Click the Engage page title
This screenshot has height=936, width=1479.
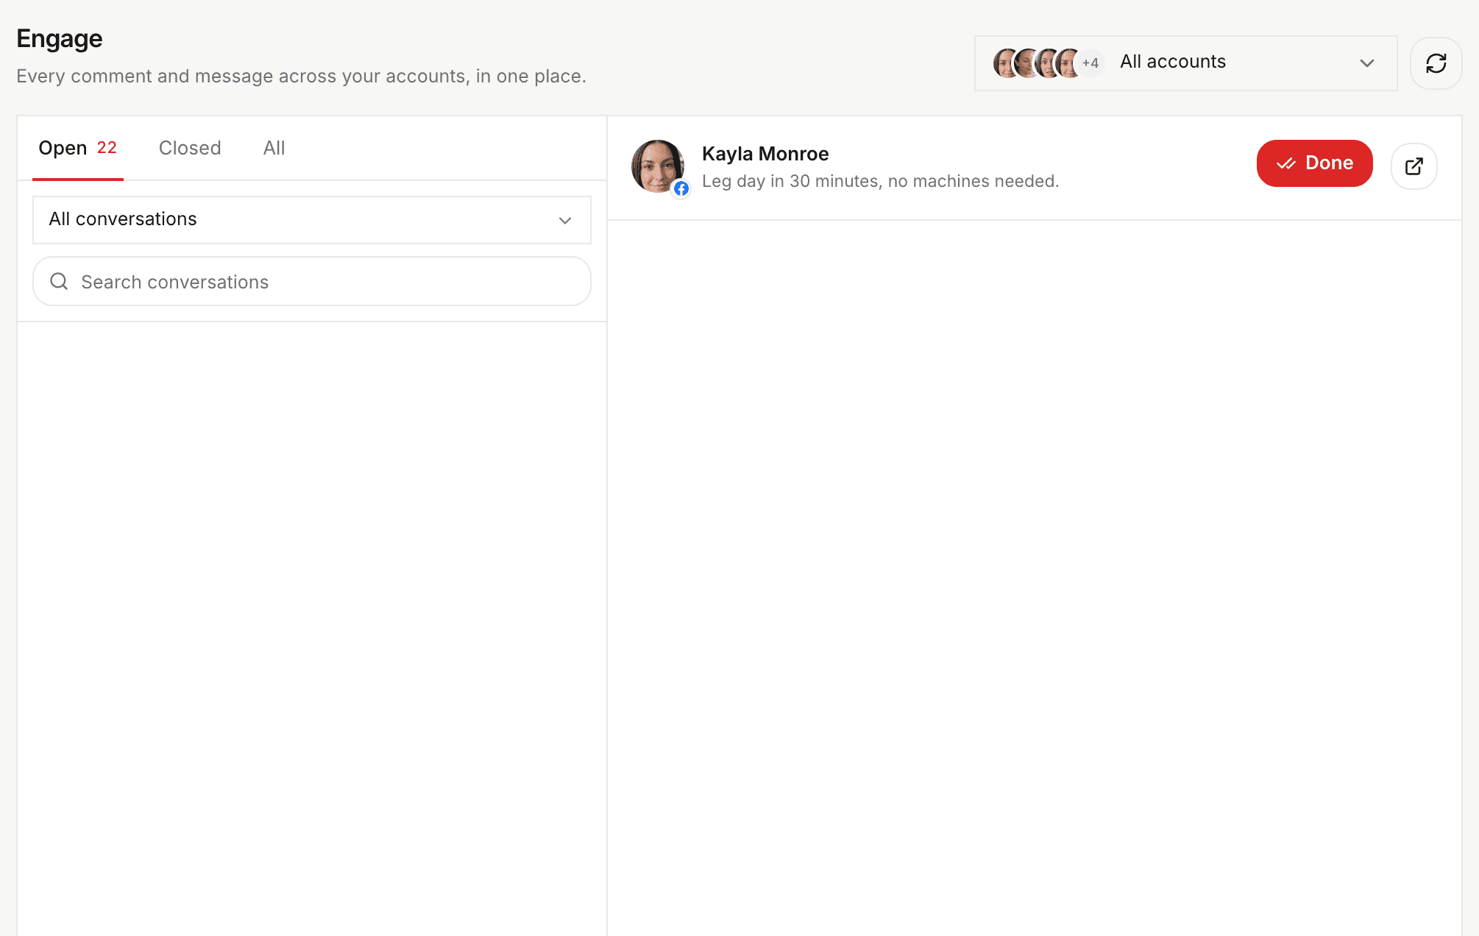[59, 39]
